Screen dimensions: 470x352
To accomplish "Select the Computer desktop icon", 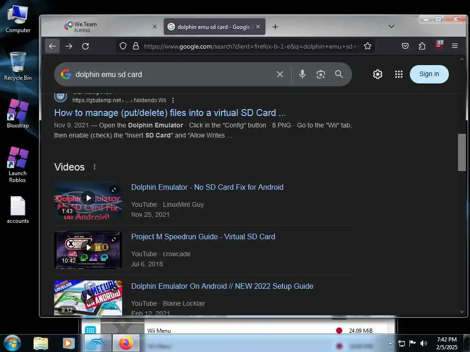I will coord(18,19).
